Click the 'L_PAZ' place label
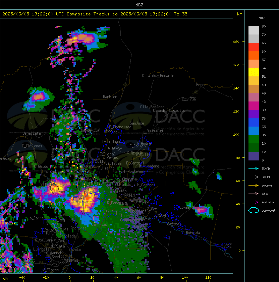 pyautogui.click(x=226, y=246)
